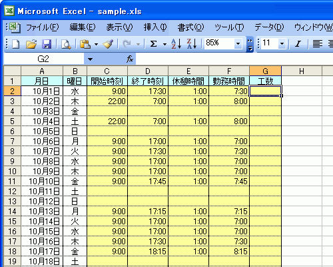The image size is (333, 267).
Task: Select the 7:45 work time cell
Action: click(x=229, y=181)
